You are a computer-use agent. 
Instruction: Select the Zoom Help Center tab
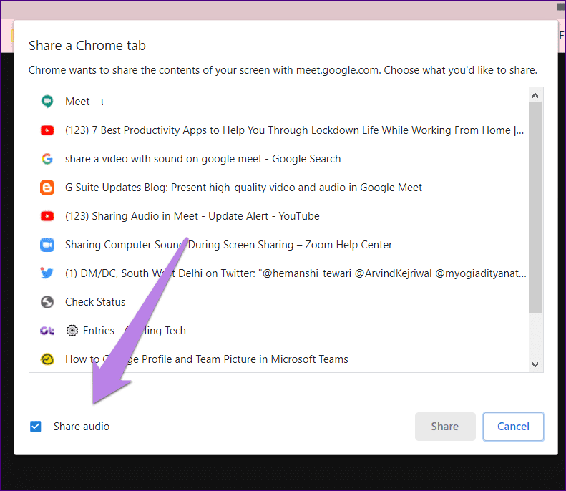(x=278, y=245)
